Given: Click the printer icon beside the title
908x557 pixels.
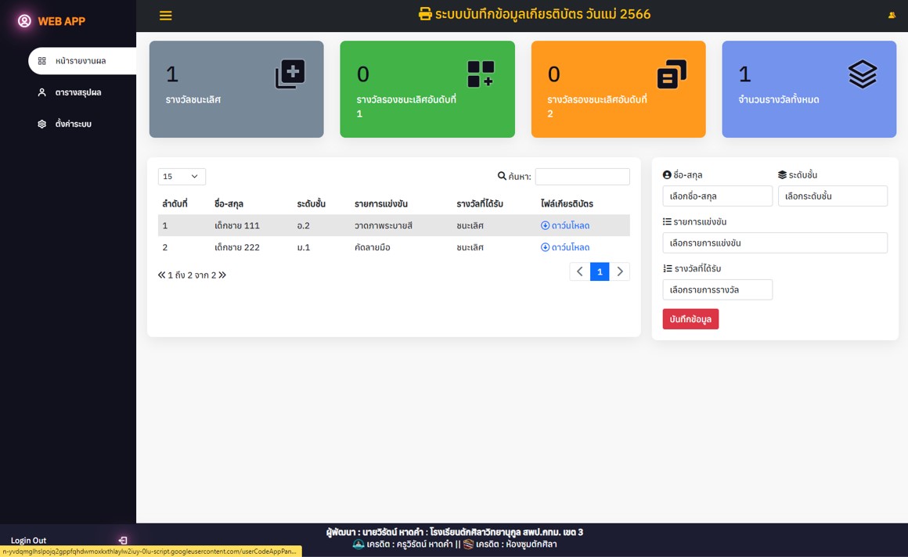Looking at the screenshot, I should click(x=425, y=14).
